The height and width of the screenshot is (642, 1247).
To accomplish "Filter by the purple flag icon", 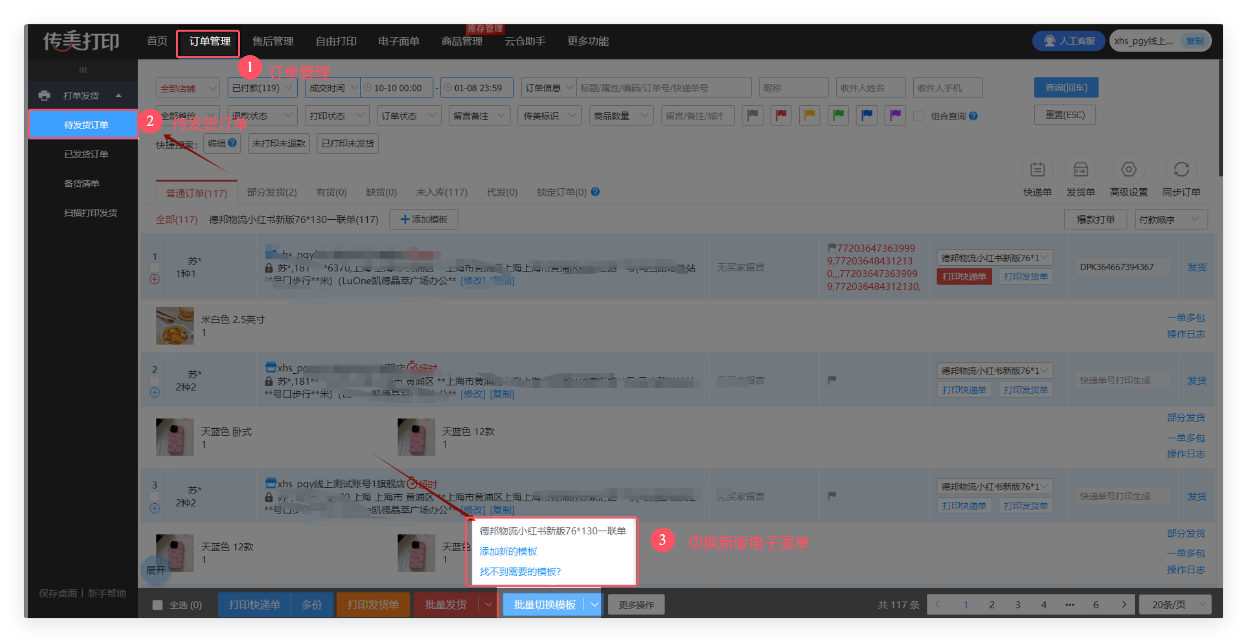I will [896, 116].
